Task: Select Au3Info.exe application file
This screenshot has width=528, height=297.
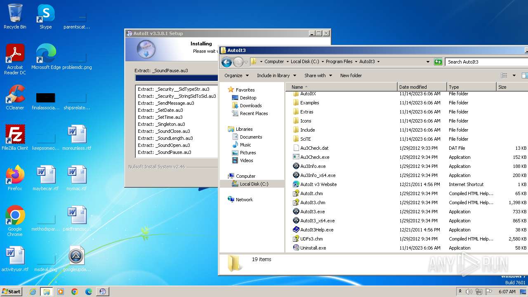Action: [313, 166]
